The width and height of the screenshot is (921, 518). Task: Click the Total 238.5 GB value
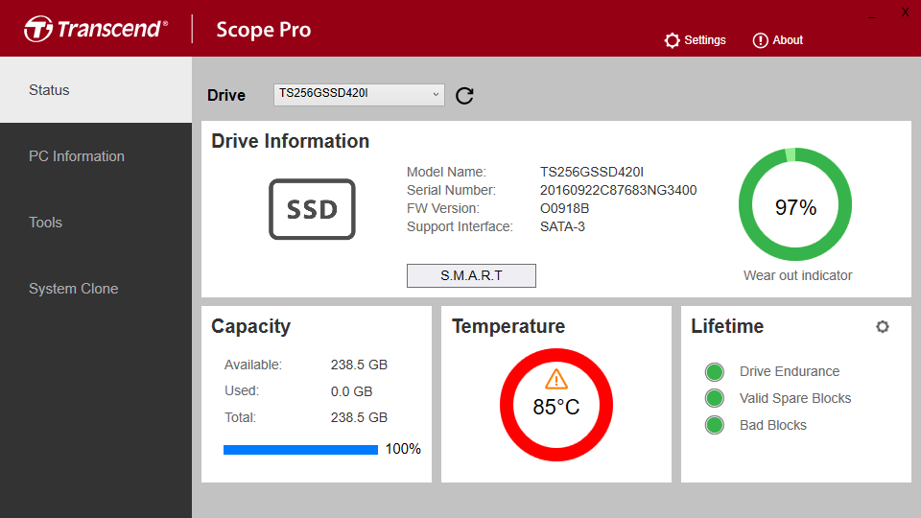[359, 417]
